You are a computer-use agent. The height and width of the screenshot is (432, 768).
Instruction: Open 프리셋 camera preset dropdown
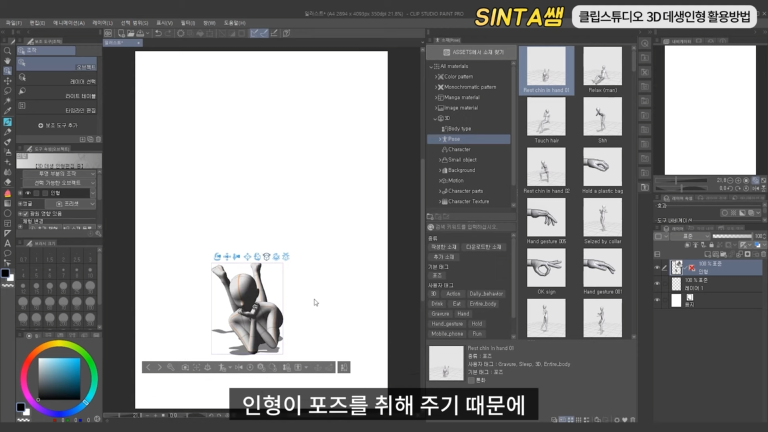(x=71, y=204)
